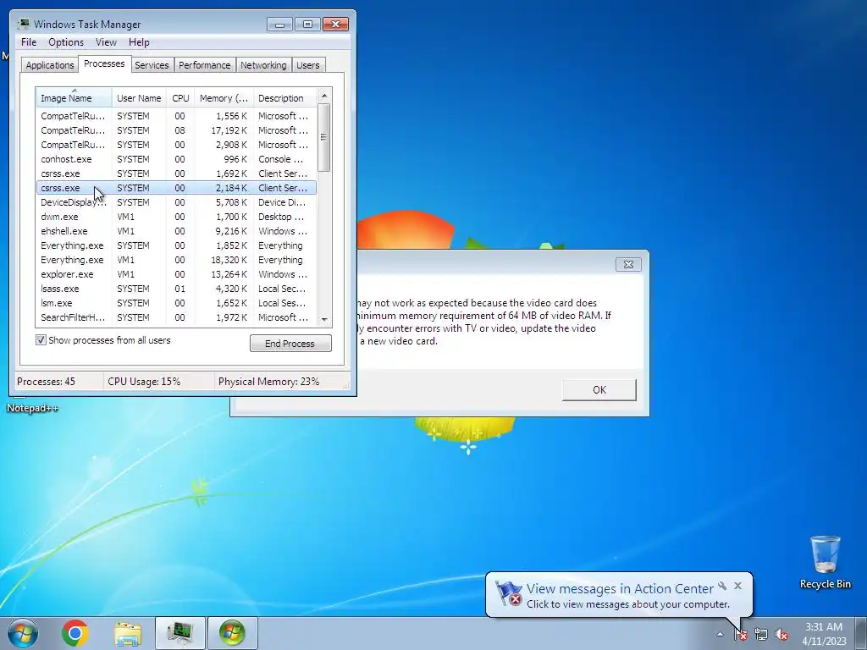This screenshot has height=650, width=867.
Task: Click the process list scrollbar thumb
Action: [x=324, y=137]
